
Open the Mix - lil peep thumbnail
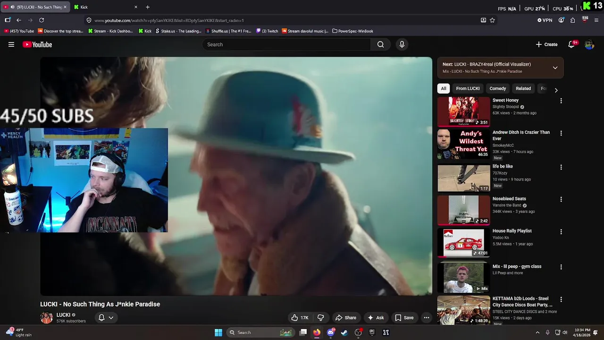coord(464,278)
